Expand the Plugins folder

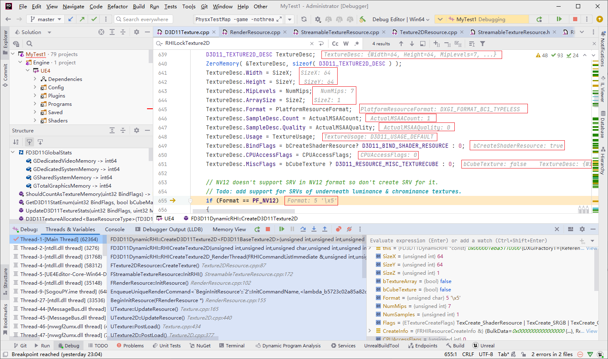tap(35, 95)
